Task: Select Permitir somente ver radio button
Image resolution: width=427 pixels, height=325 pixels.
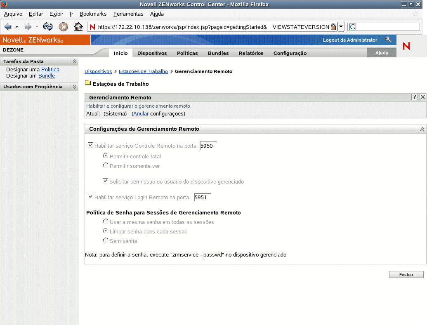Action: coord(106,165)
